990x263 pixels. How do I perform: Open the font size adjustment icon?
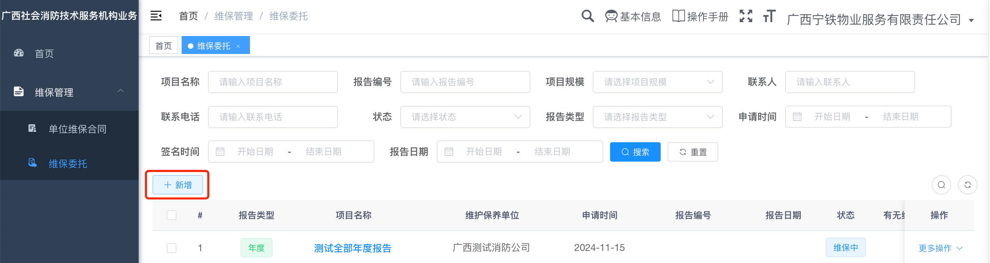[770, 16]
